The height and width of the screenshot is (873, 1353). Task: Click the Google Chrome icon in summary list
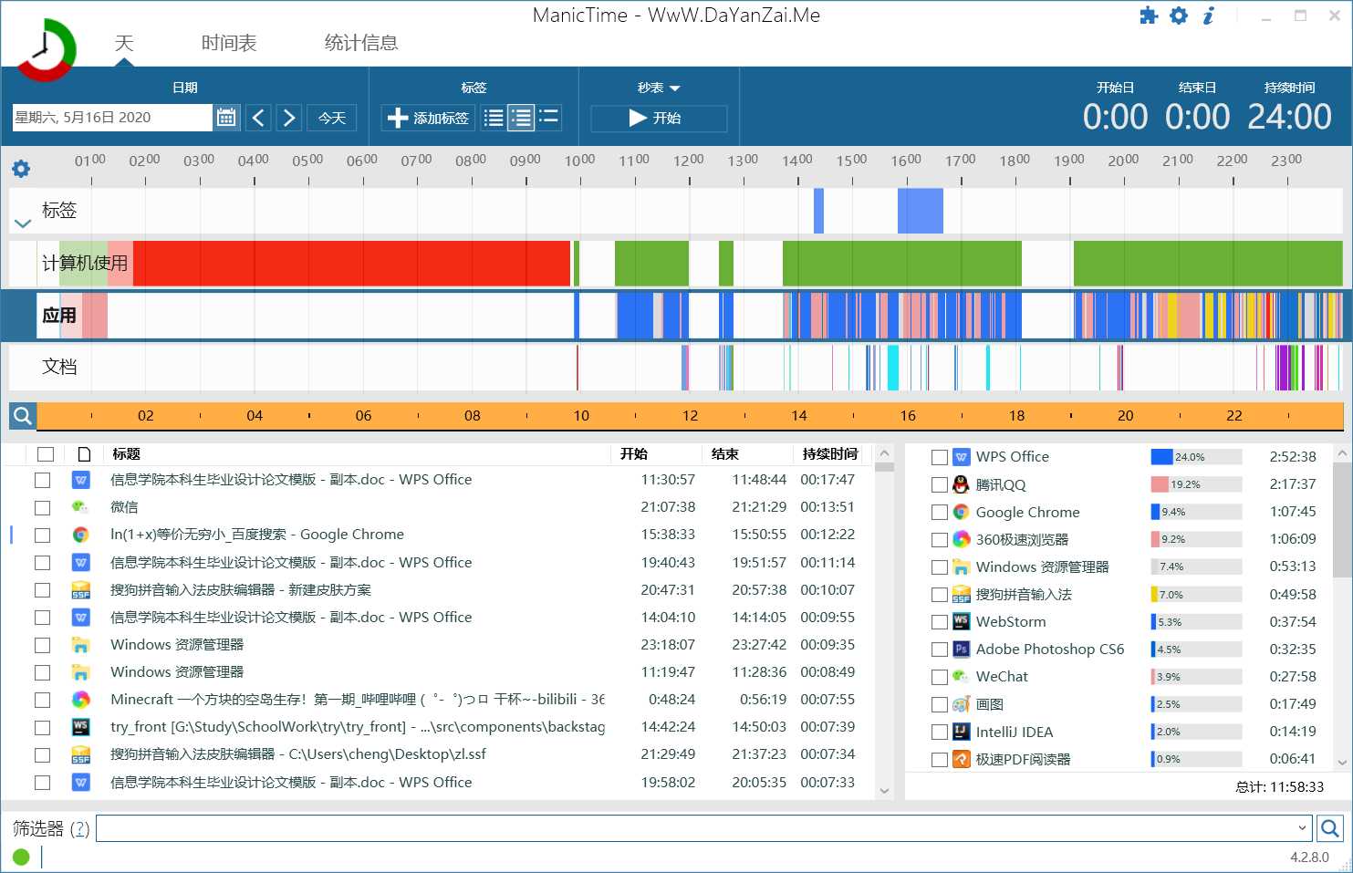tap(961, 512)
